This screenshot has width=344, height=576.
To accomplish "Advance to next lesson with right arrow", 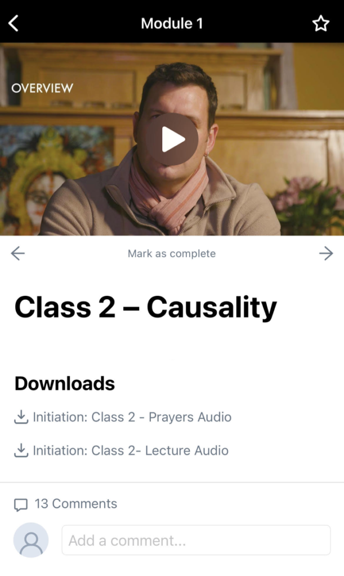I will [326, 253].
